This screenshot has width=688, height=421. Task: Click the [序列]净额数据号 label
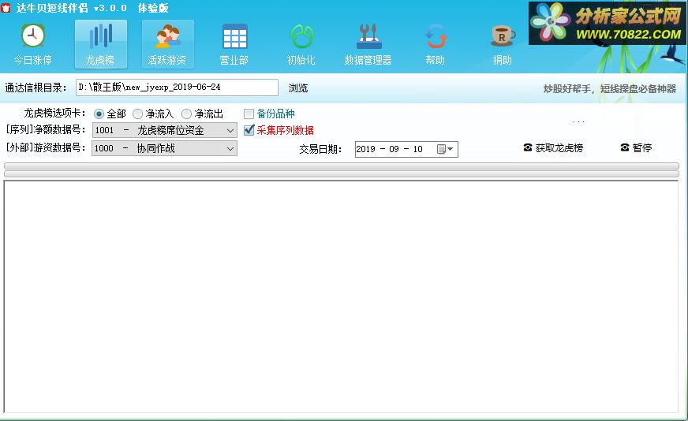point(46,129)
